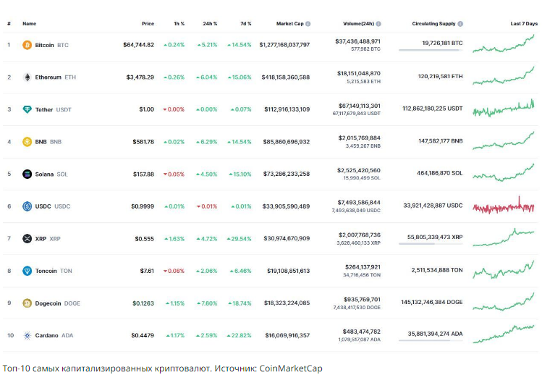Click Cardano circulating supply progress bar
This screenshot has width=542, height=383.
click(x=431, y=341)
